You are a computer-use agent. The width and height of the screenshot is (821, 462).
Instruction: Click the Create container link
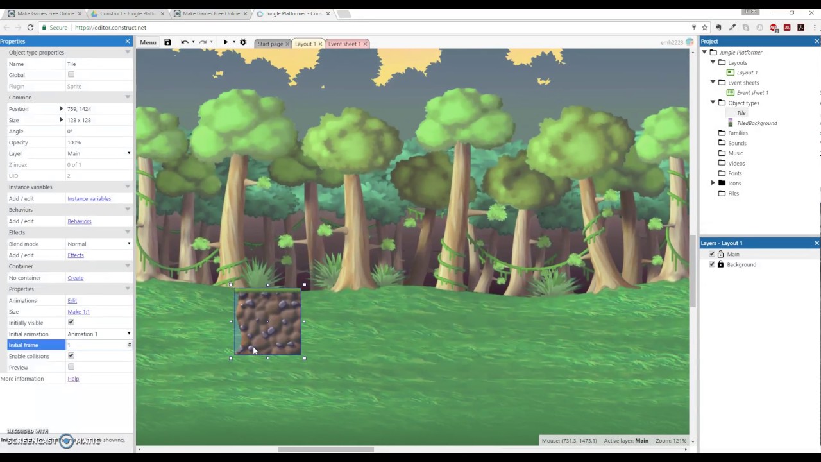(x=76, y=278)
